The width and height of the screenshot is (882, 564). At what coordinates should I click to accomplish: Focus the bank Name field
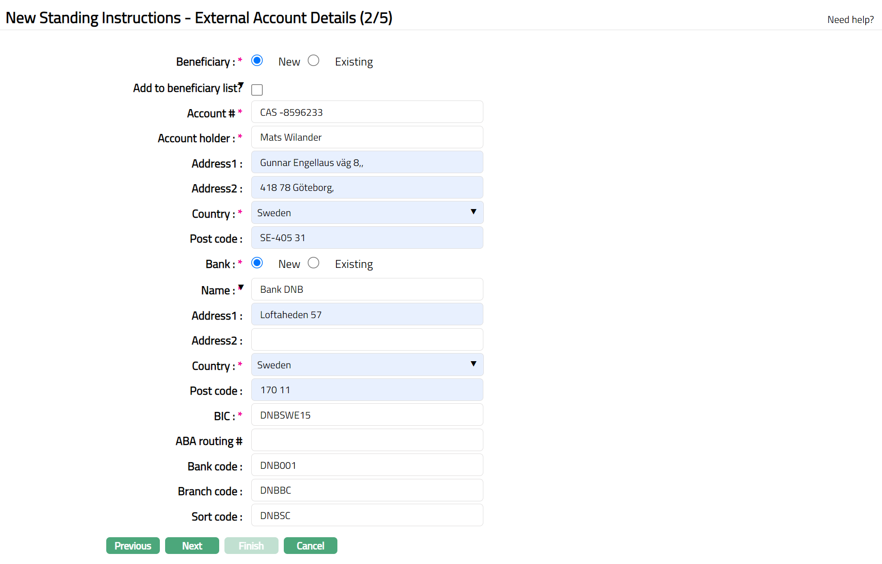point(367,289)
